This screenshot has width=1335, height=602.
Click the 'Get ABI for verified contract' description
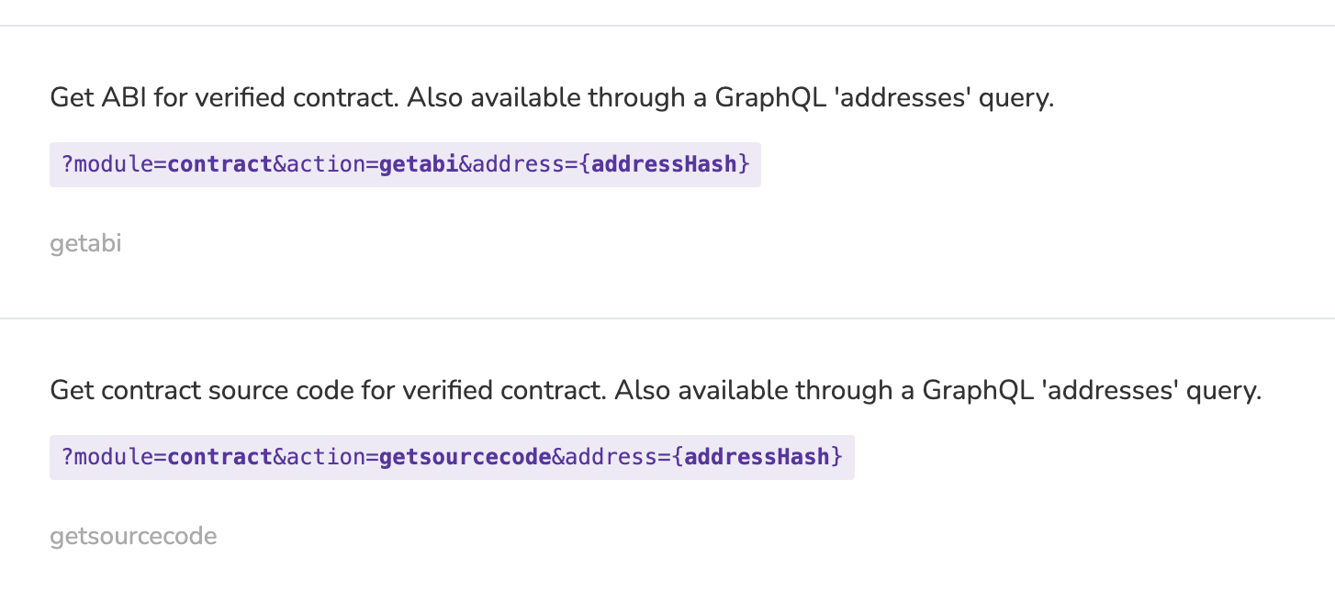pyautogui.click(x=552, y=98)
